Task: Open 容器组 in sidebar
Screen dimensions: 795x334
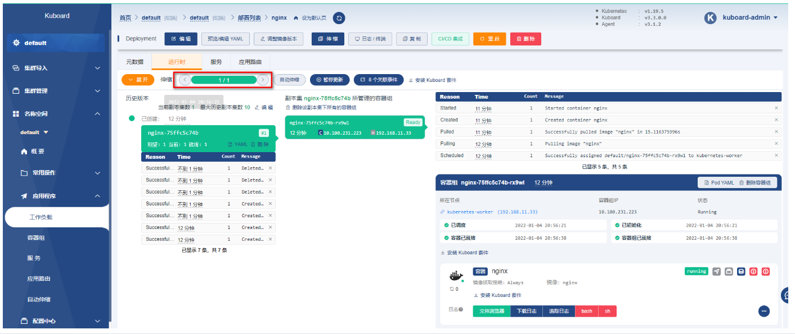Action: tap(36, 237)
